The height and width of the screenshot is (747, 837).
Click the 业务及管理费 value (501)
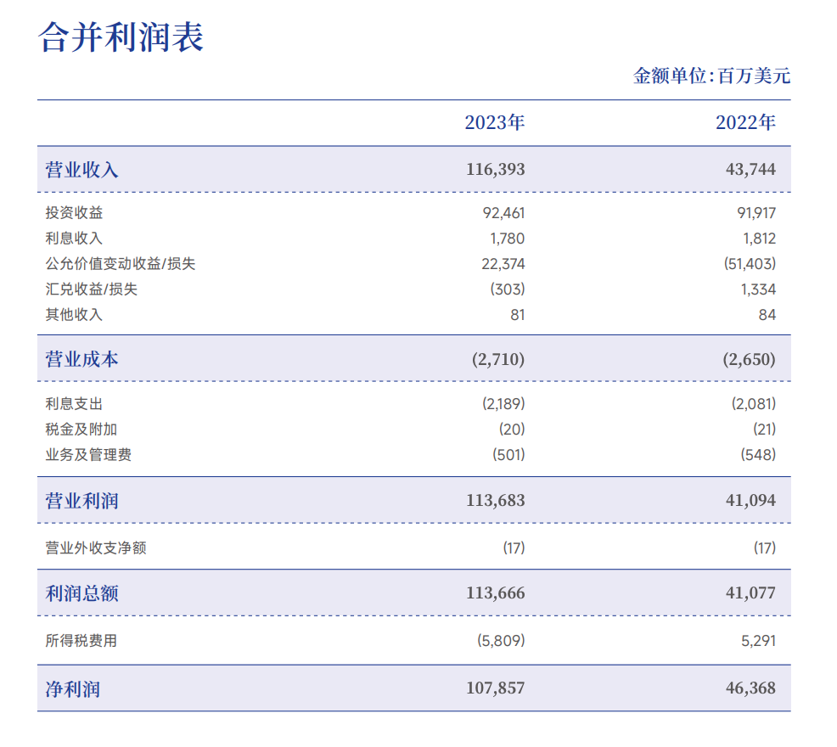pos(508,455)
